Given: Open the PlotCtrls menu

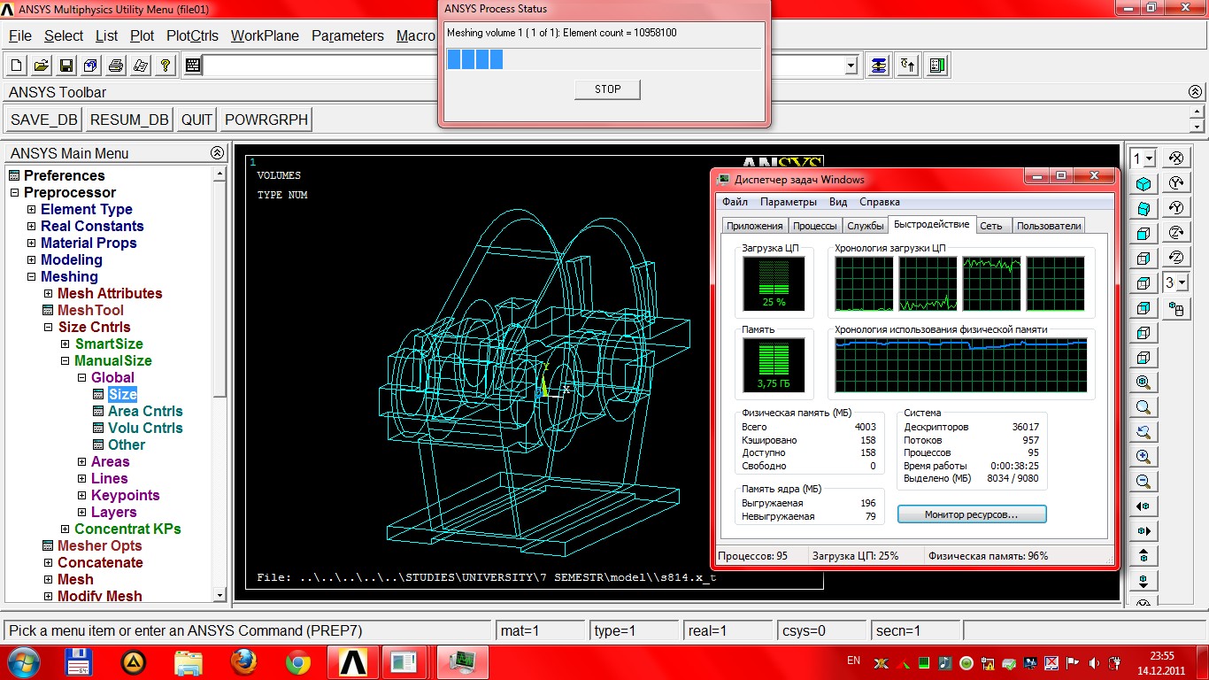Looking at the screenshot, I should [x=192, y=35].
